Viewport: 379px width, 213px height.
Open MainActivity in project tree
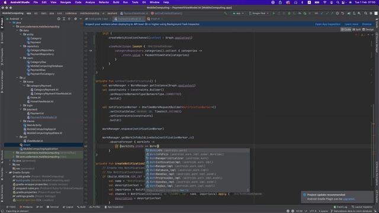point(34,125)
